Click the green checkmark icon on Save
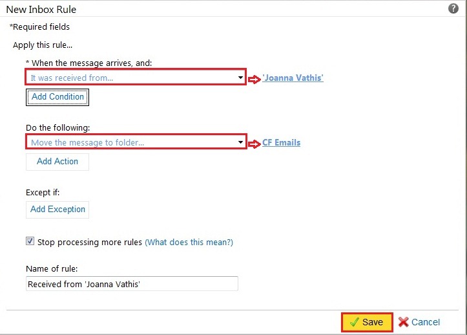 click(354, 322)
